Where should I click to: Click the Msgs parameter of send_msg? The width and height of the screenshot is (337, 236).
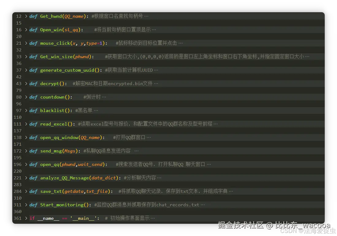click(x=70, y=151)
